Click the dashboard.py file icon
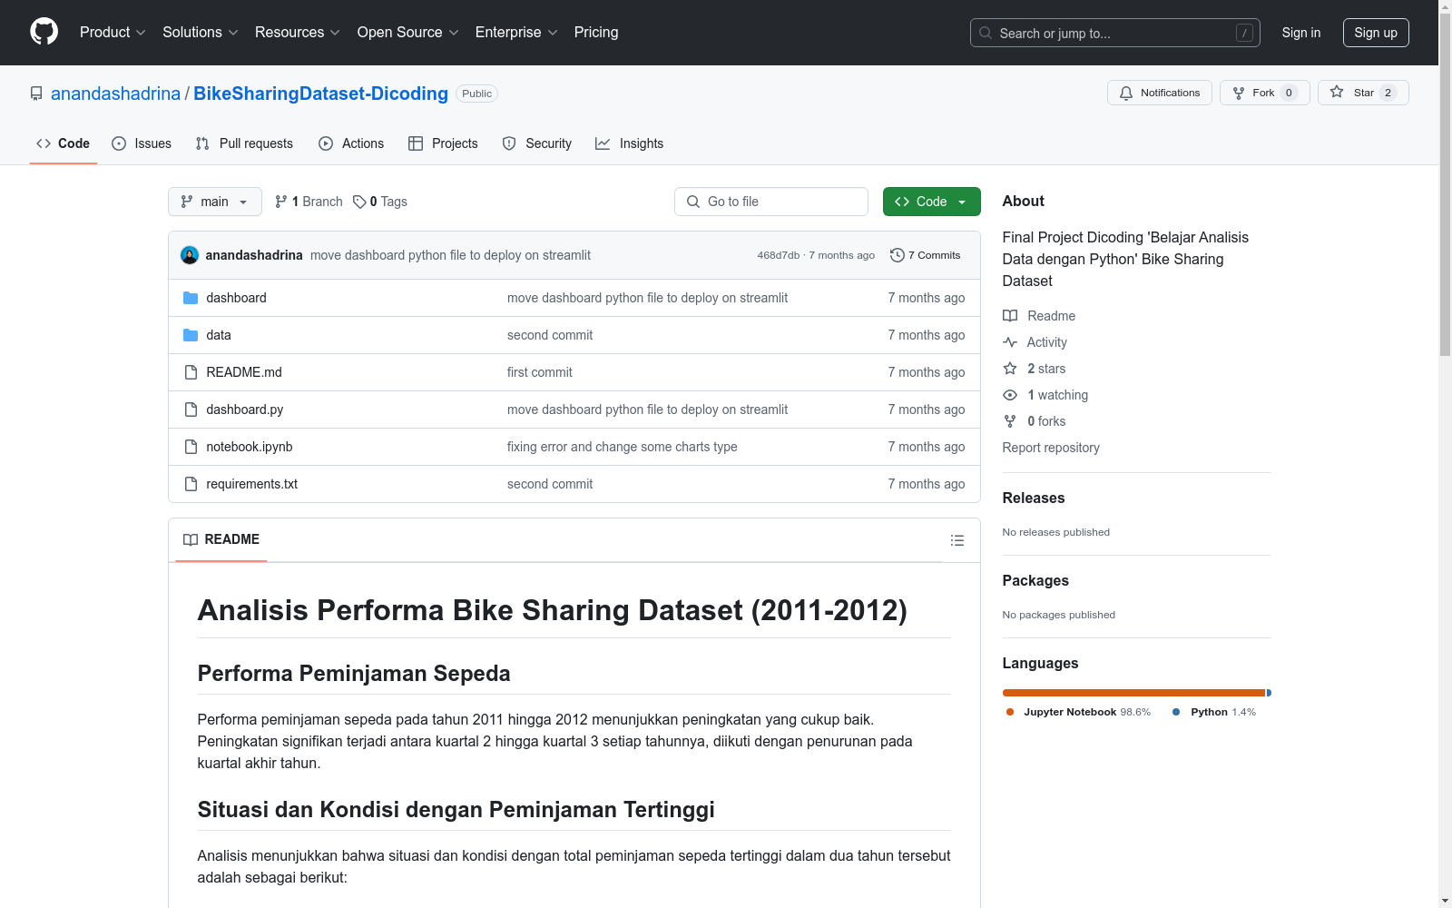 [x=191, y=410]
